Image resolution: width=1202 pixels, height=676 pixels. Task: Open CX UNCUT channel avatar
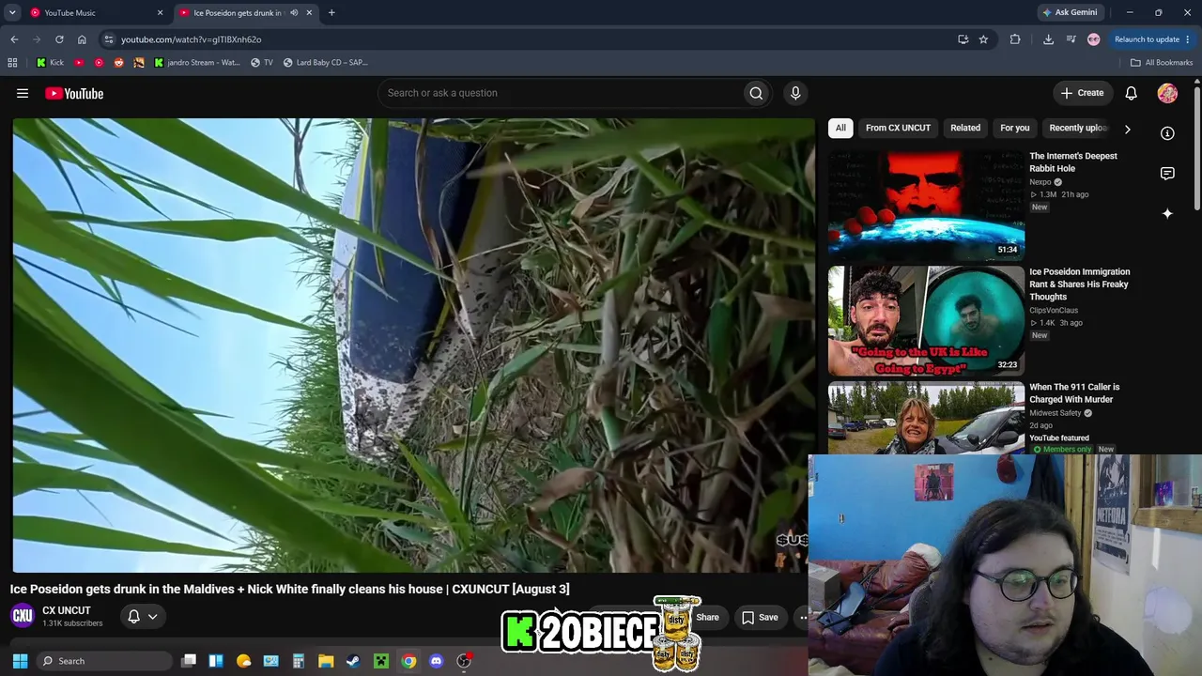coord(23,616)
